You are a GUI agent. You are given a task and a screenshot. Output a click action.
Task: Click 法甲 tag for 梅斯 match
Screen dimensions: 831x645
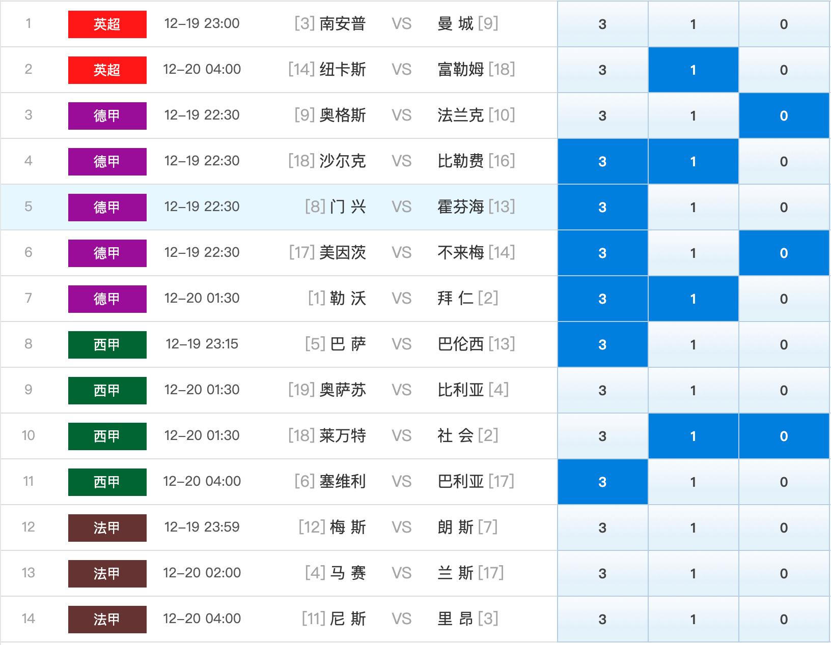pos(107,528)
